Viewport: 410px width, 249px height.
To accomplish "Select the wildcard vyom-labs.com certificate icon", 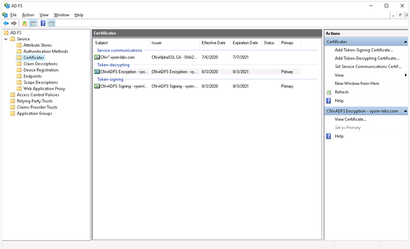I will click(97, 57).
